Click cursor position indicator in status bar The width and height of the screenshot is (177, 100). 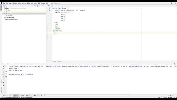(x=158, y=97)
